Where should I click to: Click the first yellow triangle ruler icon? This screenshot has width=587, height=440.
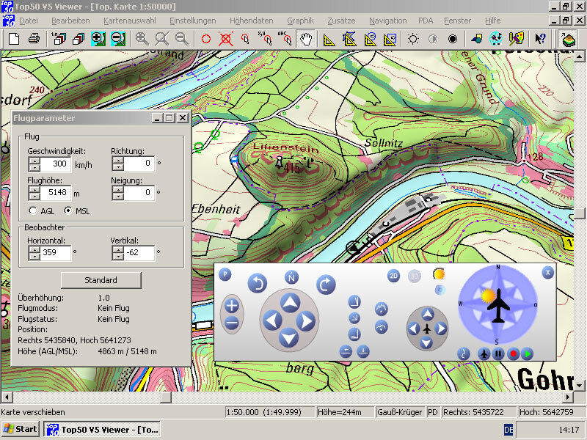(x=329, y=40)
